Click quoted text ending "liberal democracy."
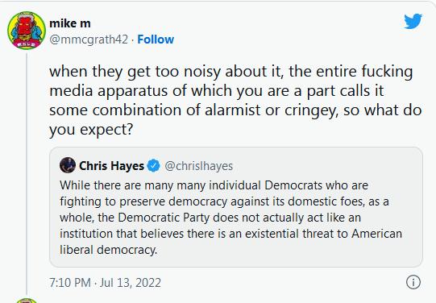This screenshot has height=303, width=436. pos(109,250)
